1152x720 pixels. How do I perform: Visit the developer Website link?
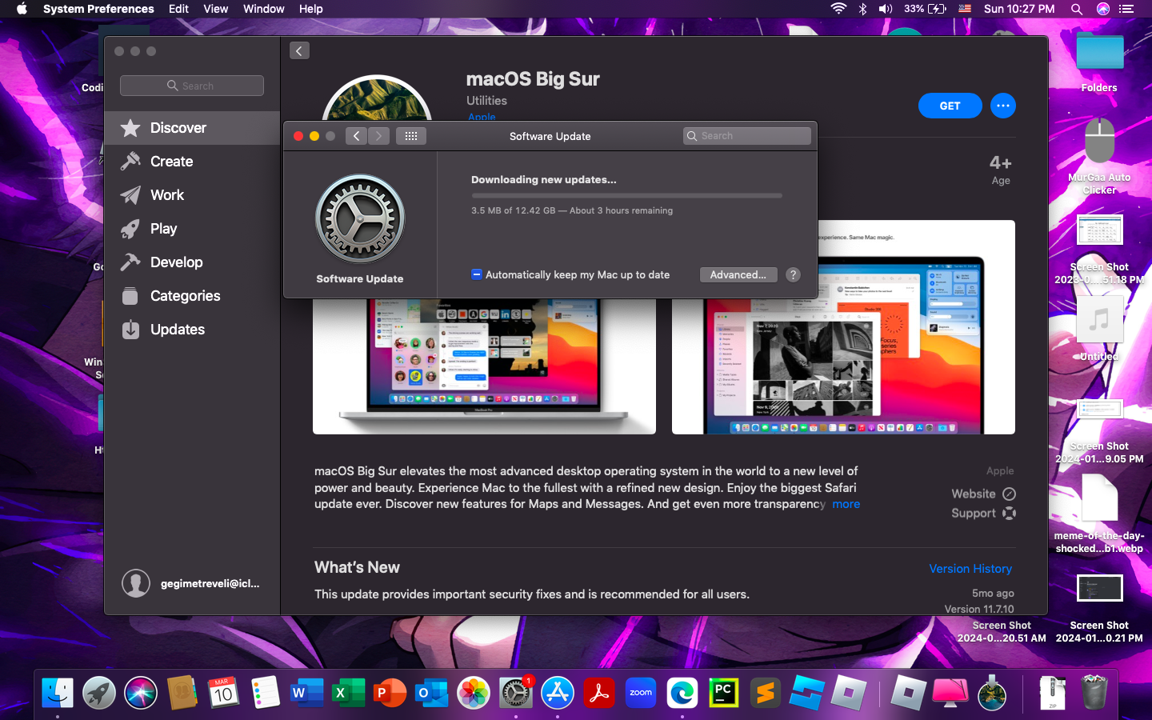[983, 494]
